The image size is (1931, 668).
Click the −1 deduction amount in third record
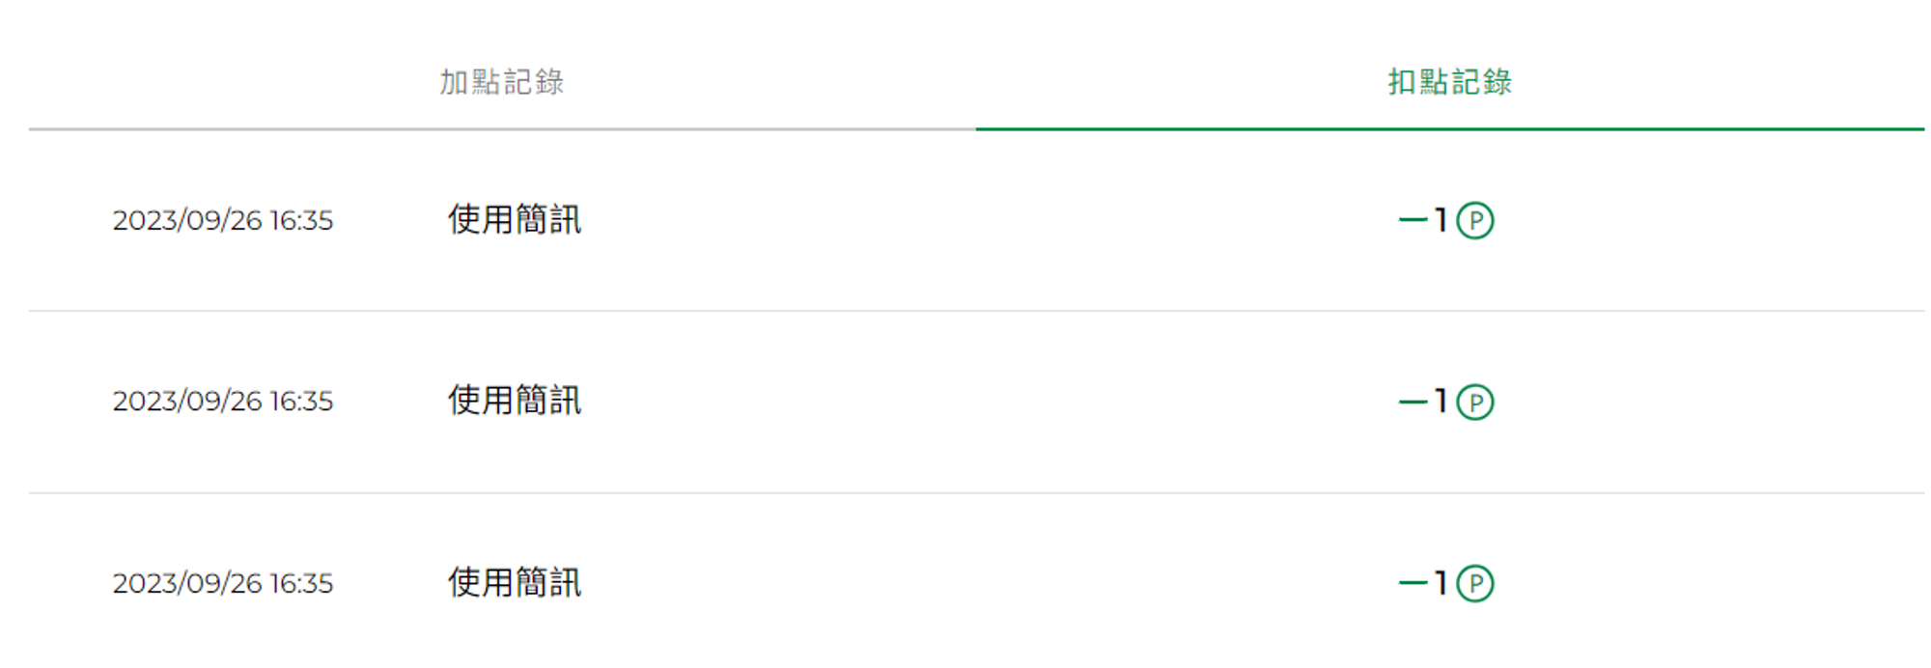click(1422, 583)
